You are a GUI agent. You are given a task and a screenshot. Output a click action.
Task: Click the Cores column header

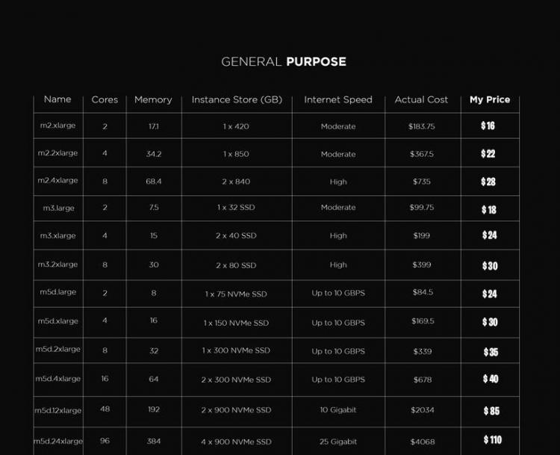[105, 100]
